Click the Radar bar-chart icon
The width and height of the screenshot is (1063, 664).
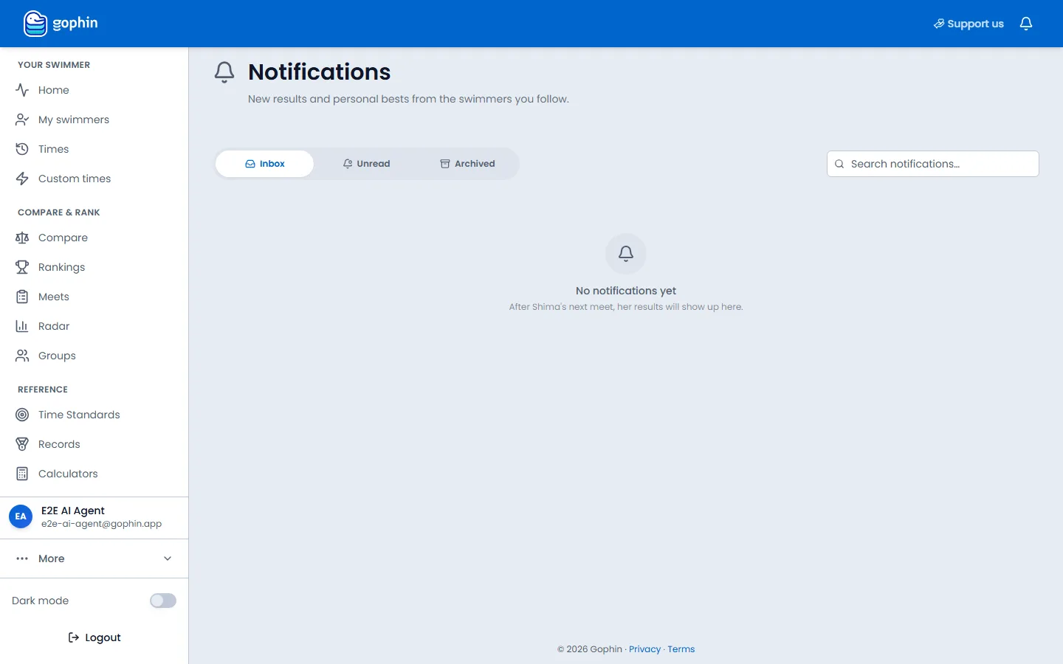(22, 326)
